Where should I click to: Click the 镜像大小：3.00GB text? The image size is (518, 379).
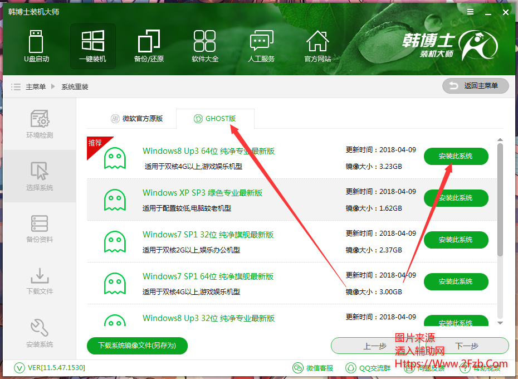click(374, 292)
